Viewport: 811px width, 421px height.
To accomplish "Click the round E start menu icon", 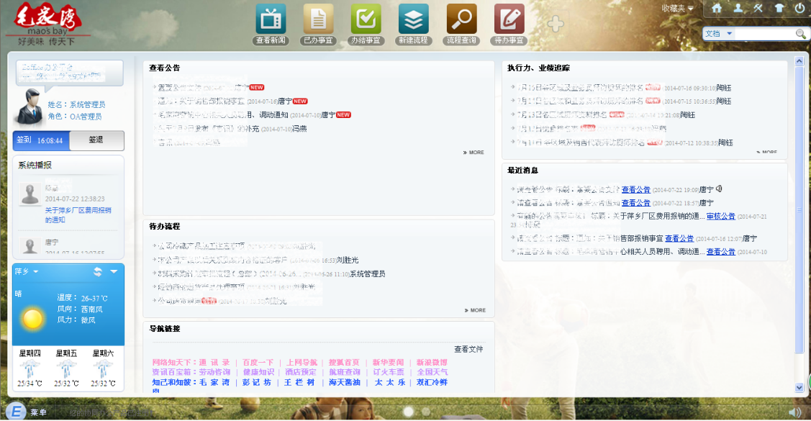I will tap(16, 411).
